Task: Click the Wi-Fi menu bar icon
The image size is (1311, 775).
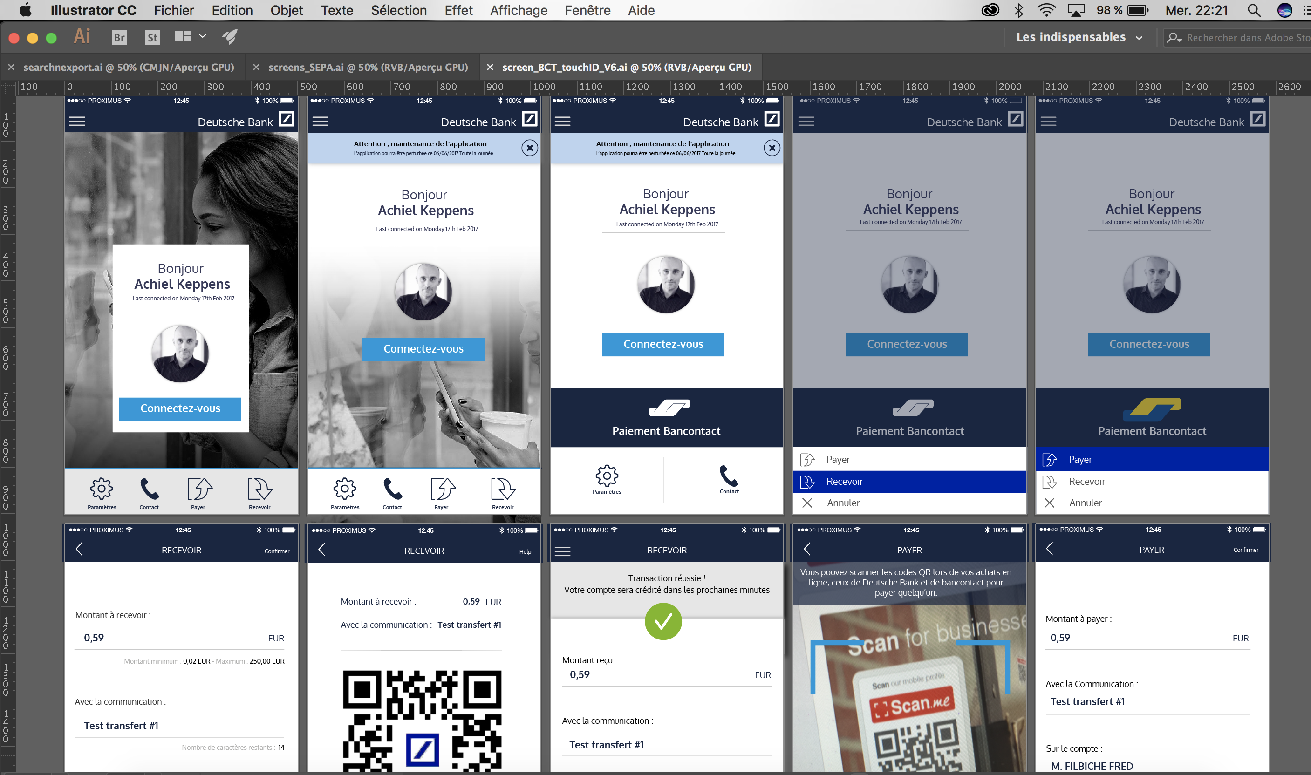Action: [x=1046, y=10]
